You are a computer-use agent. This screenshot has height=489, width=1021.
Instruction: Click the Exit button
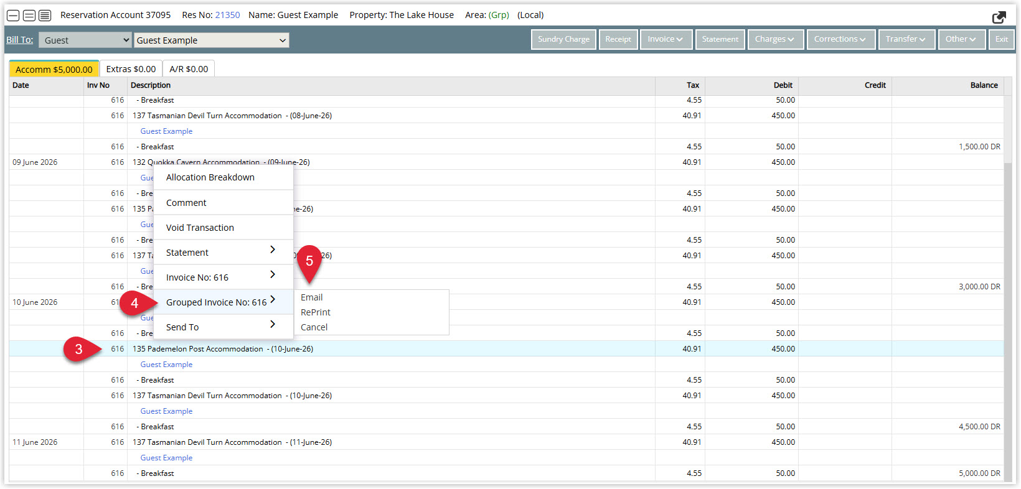click(x=1001, y=39)
